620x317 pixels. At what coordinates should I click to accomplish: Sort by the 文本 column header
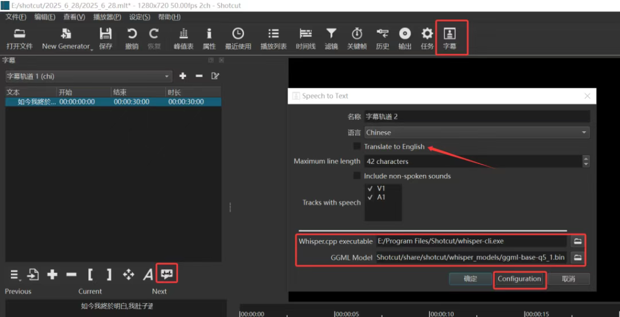pos(31,93)
